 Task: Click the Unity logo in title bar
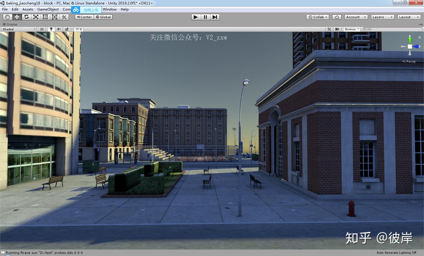click(3, 3)
